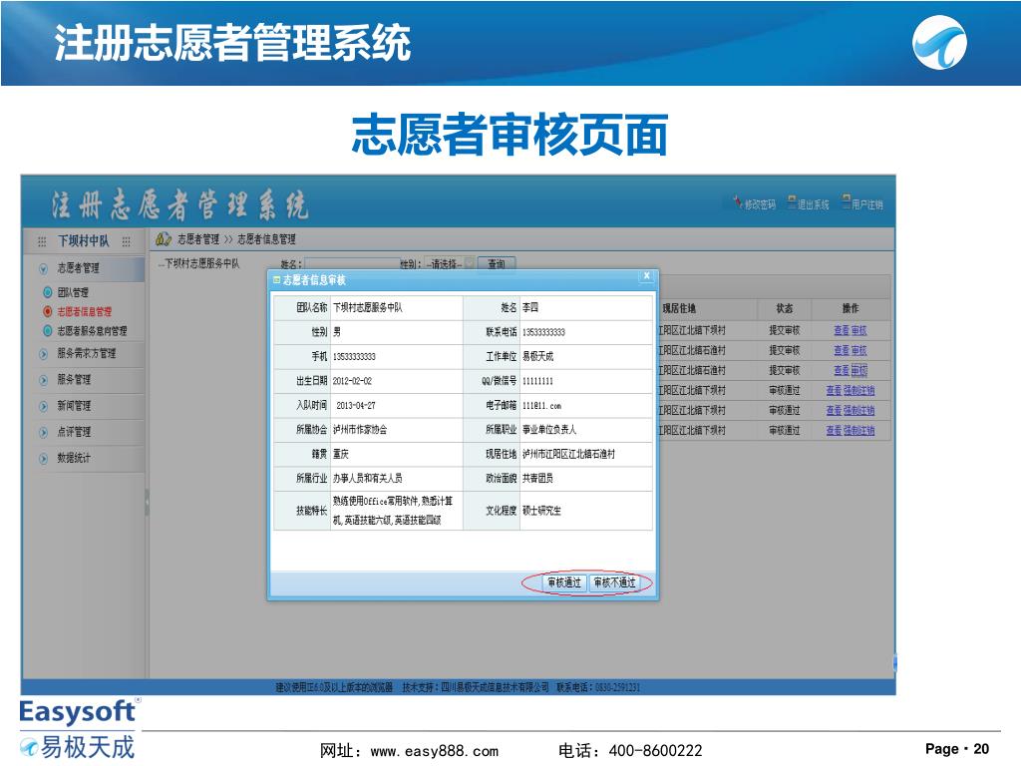Open the 性别 dropdown in search bar
Screen dimensions: 1021x766
[469, 264]
